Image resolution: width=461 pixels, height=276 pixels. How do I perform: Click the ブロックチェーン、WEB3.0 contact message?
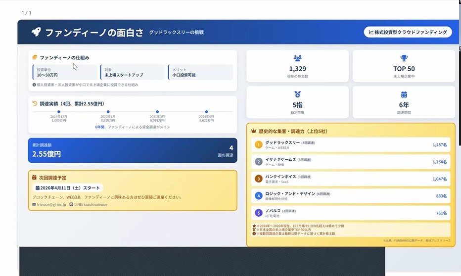pos(107,197)
